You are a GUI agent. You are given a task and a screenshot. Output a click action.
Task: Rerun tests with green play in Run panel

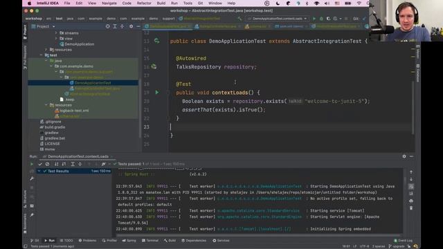32,164
